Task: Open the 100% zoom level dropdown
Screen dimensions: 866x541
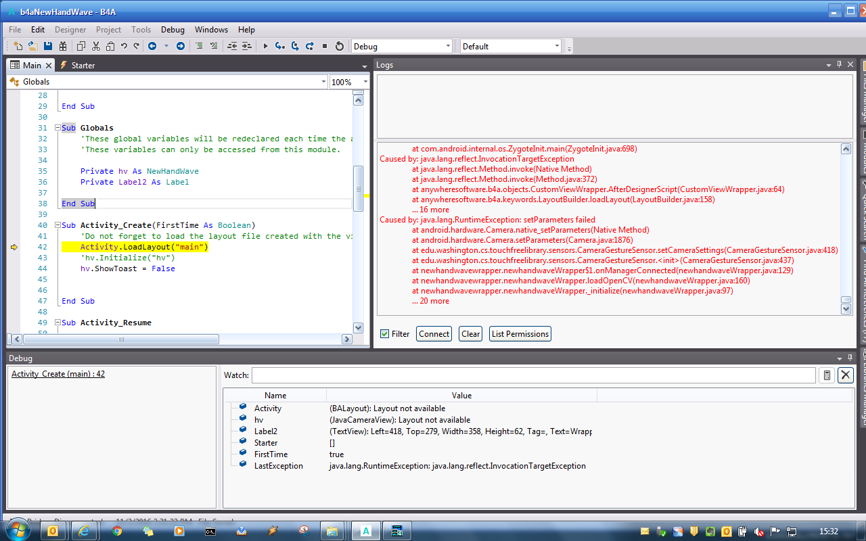Action: point(365,82)
